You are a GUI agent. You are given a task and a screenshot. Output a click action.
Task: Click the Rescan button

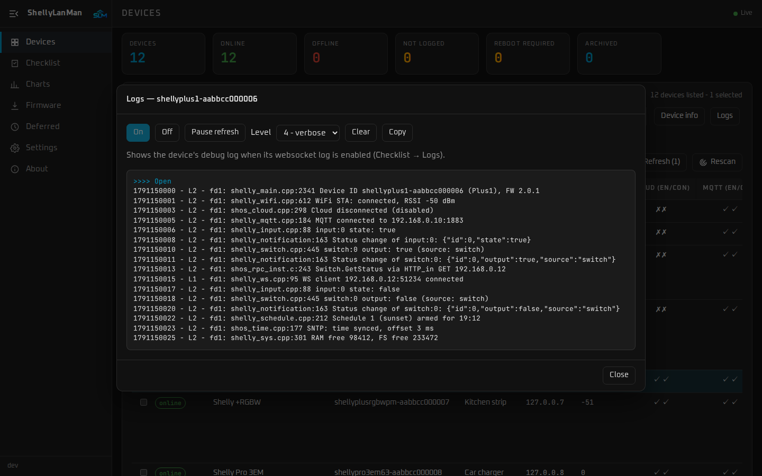[718, 162]
